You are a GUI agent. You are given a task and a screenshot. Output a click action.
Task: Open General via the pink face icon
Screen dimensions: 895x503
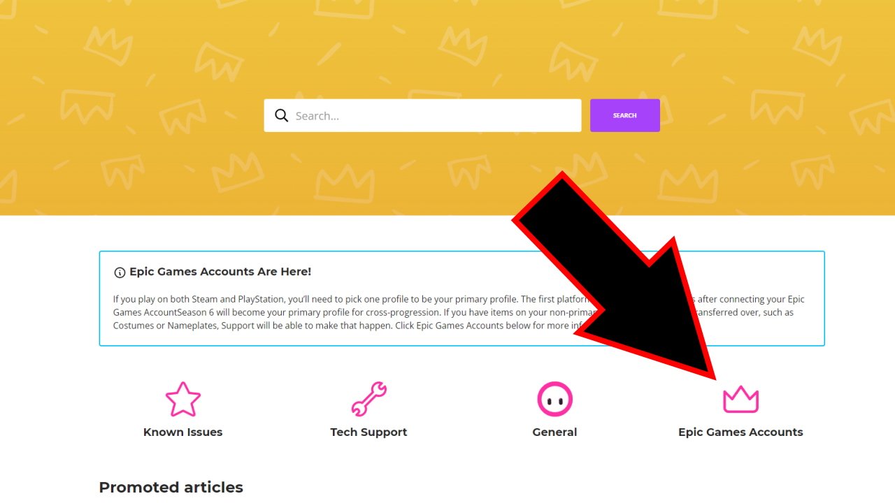[x=554, y=399]
